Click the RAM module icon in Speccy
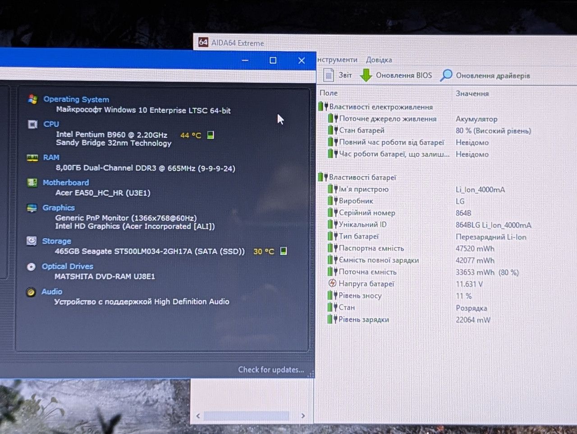 (32, 158)
